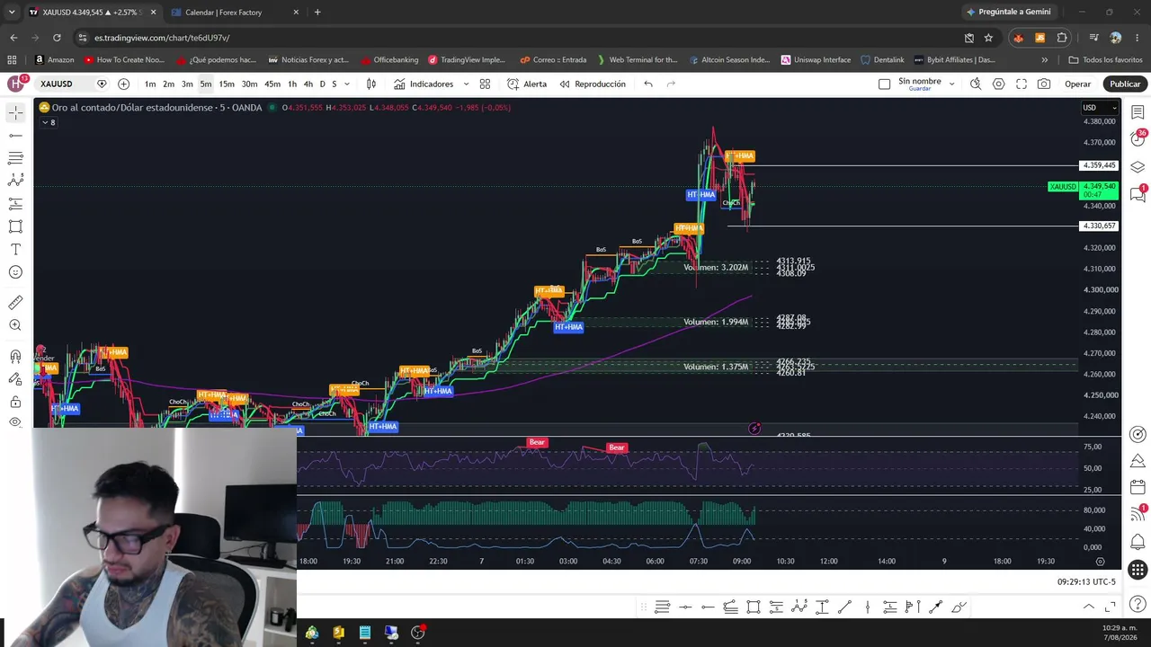
Task: Select the ruler measure tool
Action: (x=15, y=303)
